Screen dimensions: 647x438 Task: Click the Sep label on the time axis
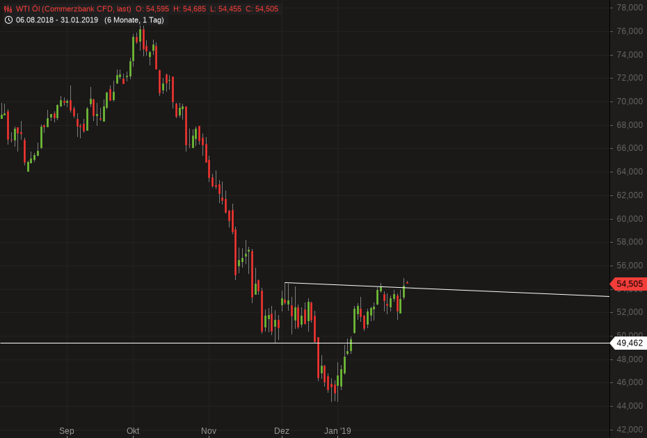click(67, 431)
